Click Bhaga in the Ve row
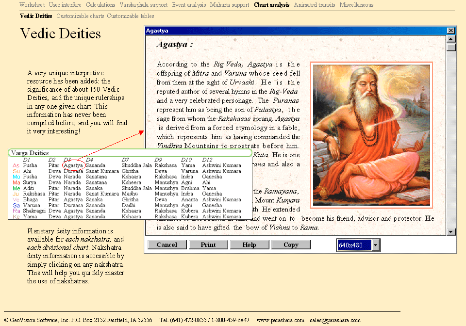This screenshot has height=326, width=466. (30, 199)
